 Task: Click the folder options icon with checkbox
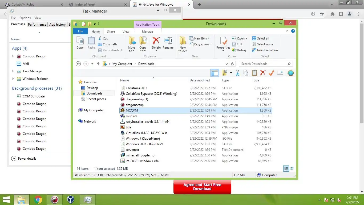pos(225,73)
